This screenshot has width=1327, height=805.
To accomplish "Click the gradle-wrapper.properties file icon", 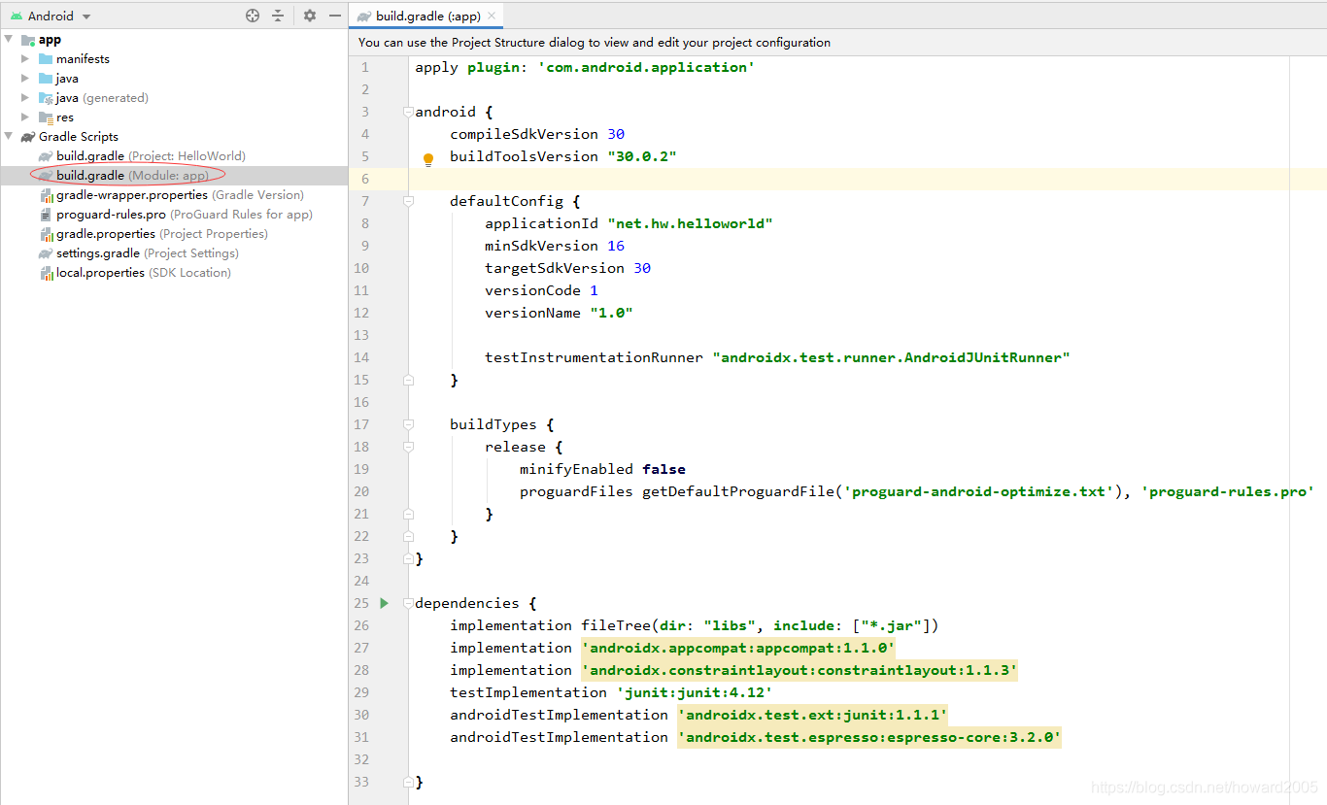I will (46, 195).
